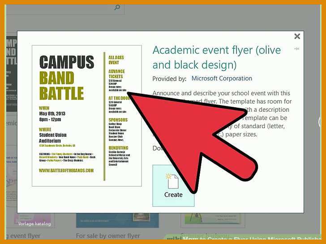
Task: Click in the template search box
Action: coord(65,9)
